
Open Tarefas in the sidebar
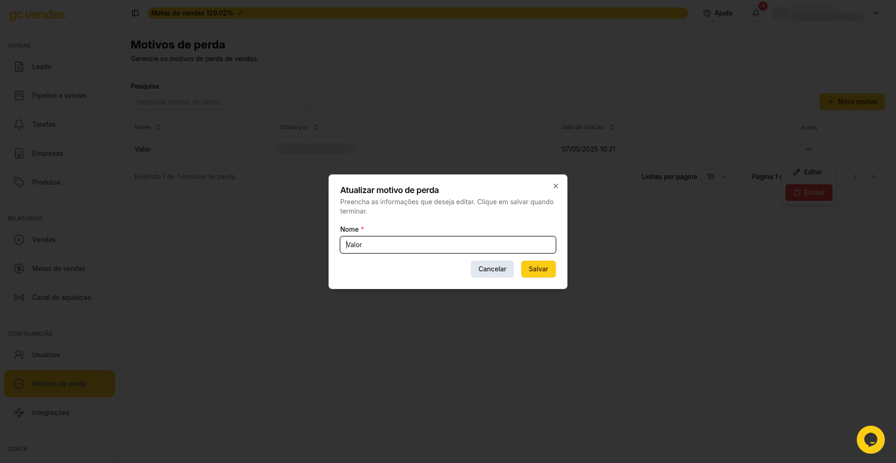click(x=59, y=124)
